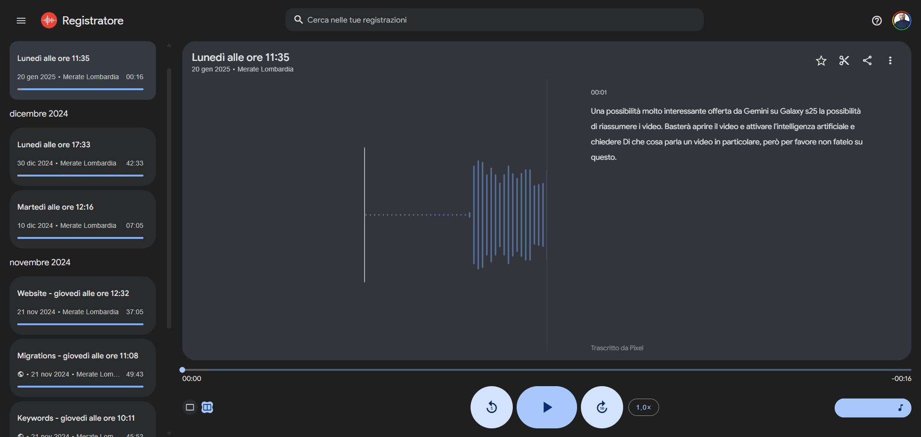Select the Martedì alle ore 12:16 recording

(x=82, y=218)
